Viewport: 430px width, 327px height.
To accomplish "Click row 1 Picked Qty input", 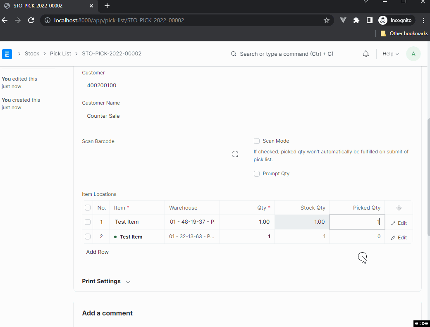I will point(357,222).
